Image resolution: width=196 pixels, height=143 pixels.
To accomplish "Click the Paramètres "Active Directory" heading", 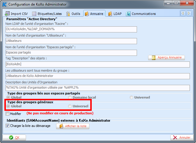I will click(x=32, y=19).
